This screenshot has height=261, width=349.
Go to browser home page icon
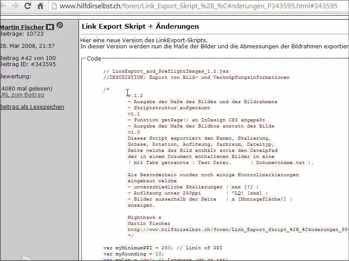click(x=40, y=6)
